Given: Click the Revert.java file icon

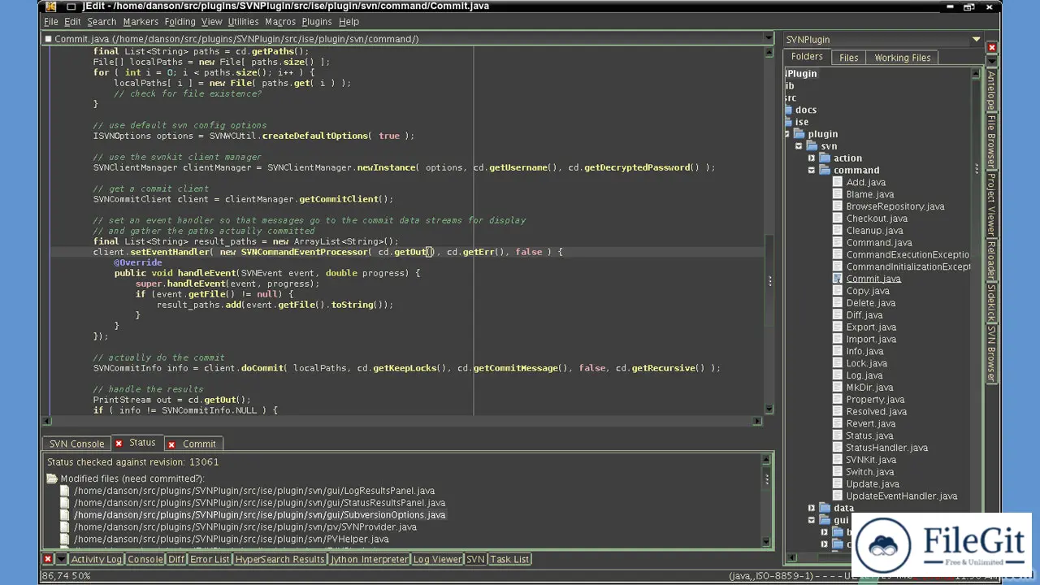Looking at the screenshot, I should click(x=838, y=423).
